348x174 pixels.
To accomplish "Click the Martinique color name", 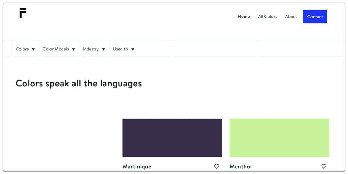I will [x=137, y=167].
